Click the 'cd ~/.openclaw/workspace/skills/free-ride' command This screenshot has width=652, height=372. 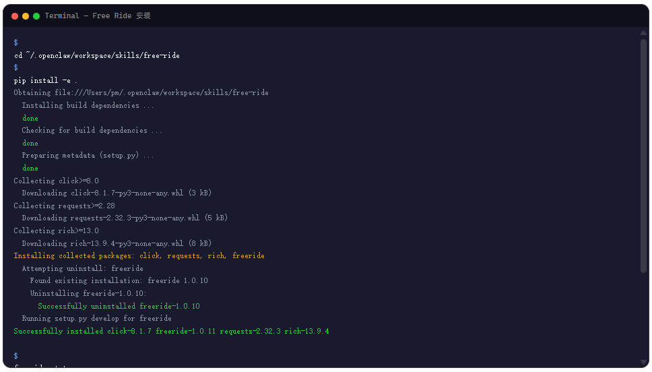click(97, 55)
